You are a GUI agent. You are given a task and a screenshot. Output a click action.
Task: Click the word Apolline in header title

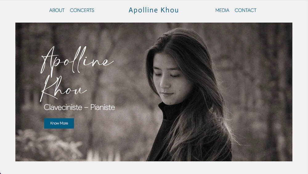pos(143,10)
